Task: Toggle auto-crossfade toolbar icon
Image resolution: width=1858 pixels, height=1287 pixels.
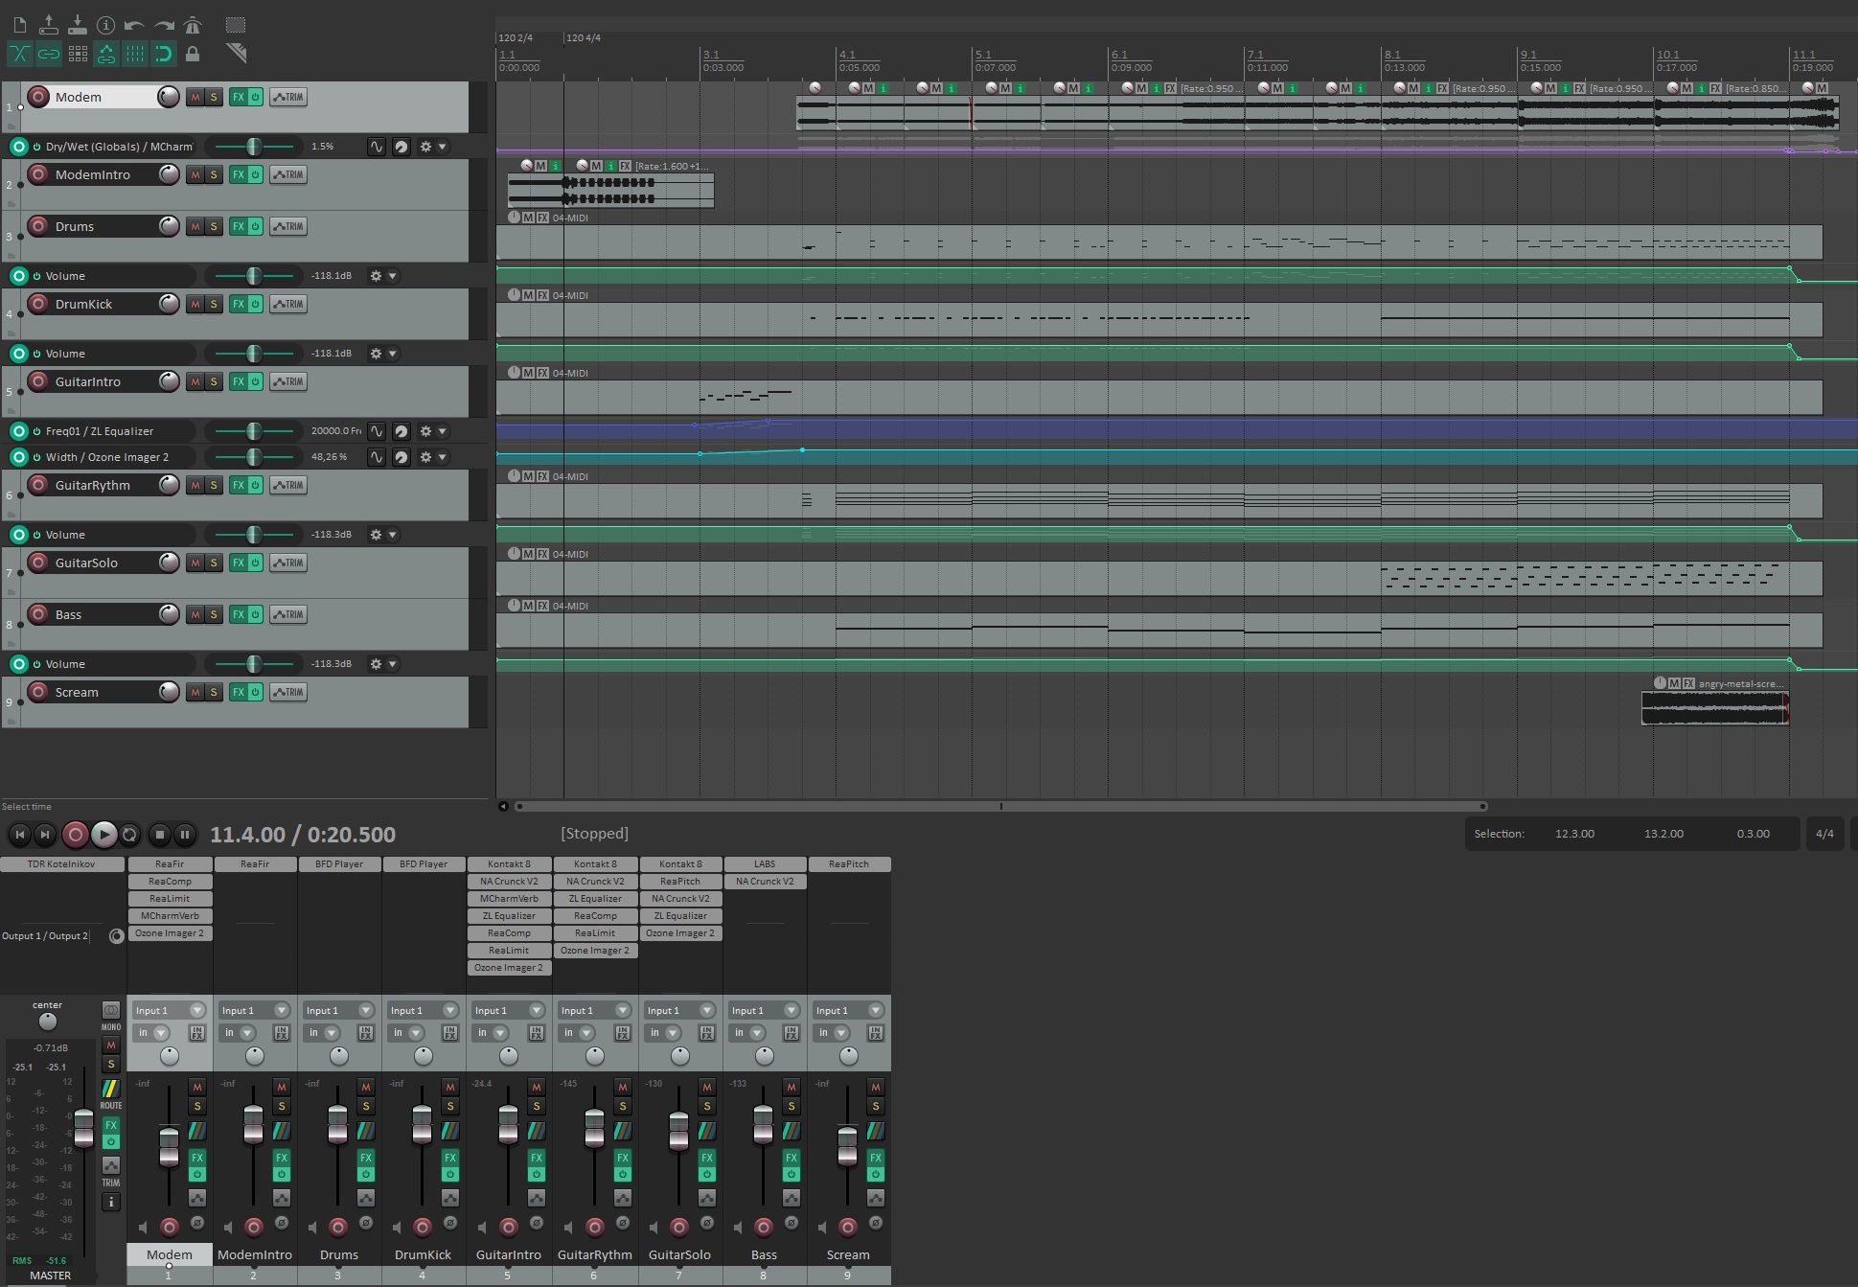Action: pyautogui.click(x=19, y=54)
